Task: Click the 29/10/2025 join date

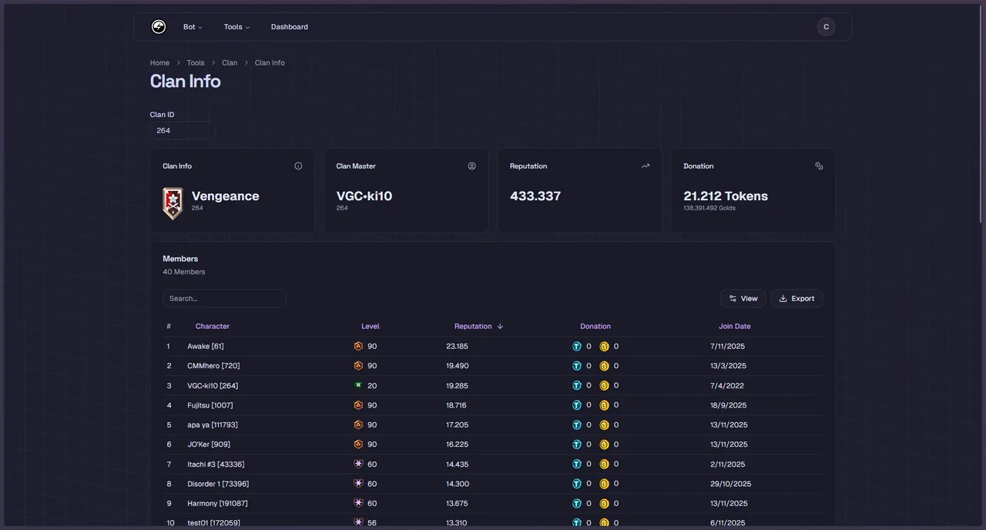Action: [x=731, y=484]
